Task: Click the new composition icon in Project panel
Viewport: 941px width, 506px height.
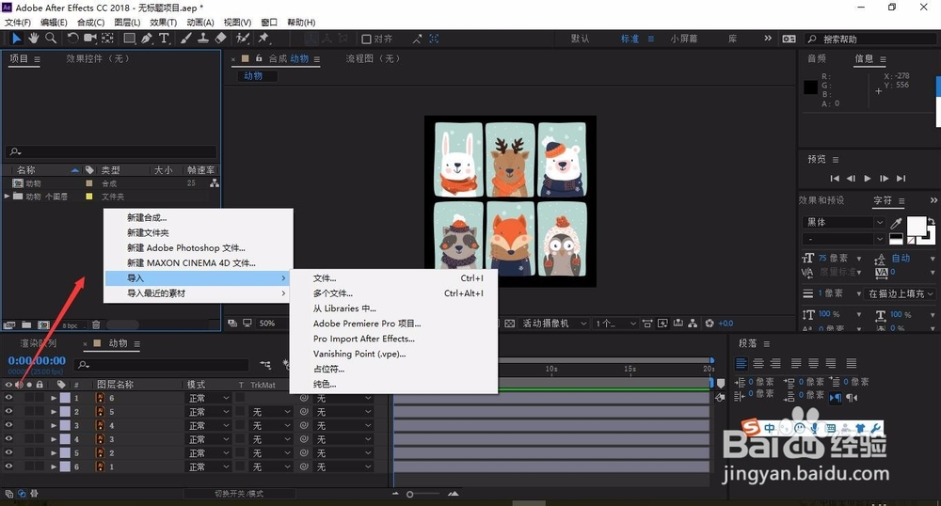Action: [43, 324]
